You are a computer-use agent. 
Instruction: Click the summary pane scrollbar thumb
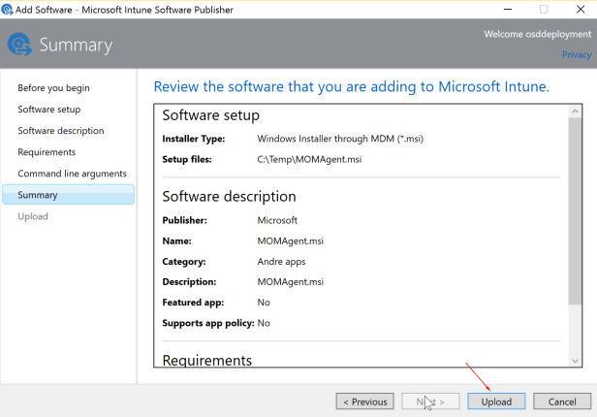575,211
